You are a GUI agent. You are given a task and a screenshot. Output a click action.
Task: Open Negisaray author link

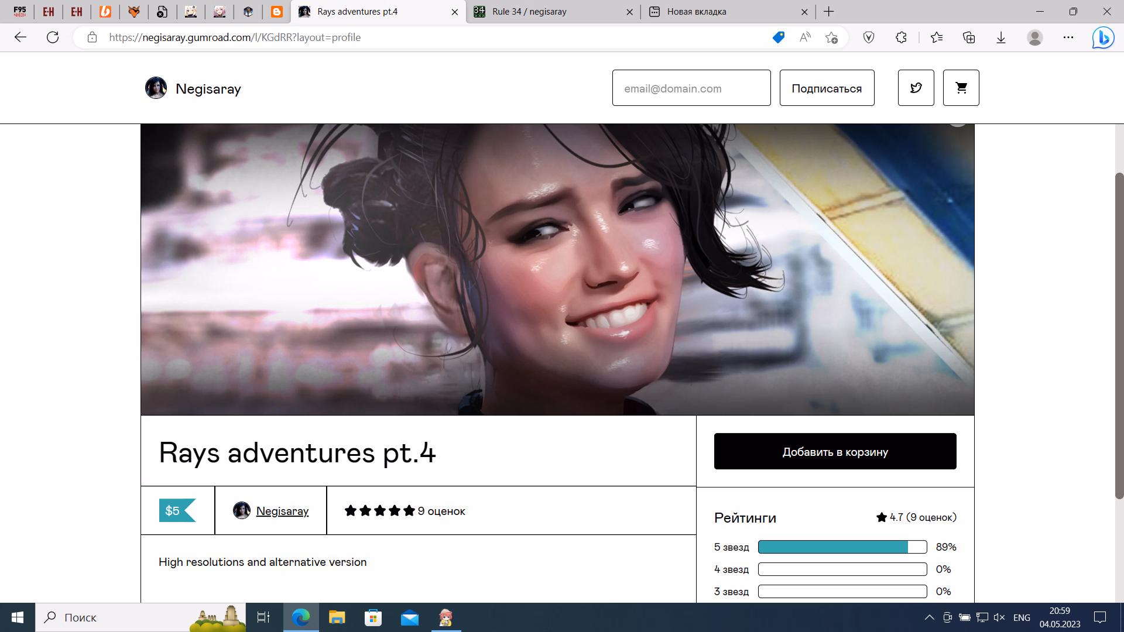[x=282, y=511]
